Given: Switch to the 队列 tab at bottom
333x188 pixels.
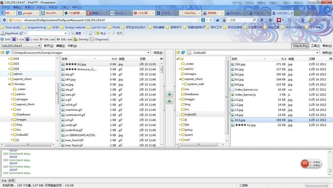Looking at the screenshot, I should tap(11, 180).
